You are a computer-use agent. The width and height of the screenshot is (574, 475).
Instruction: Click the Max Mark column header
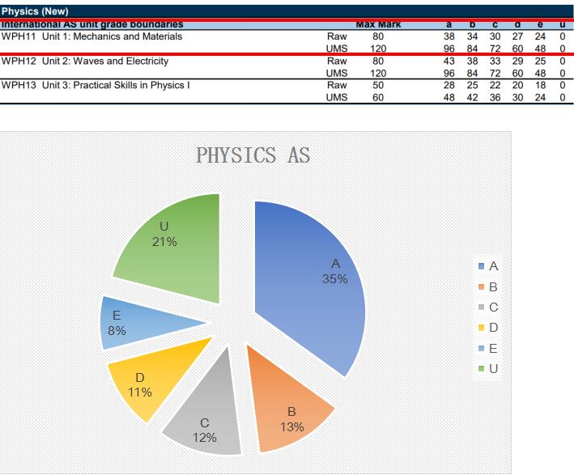point(378,25)
